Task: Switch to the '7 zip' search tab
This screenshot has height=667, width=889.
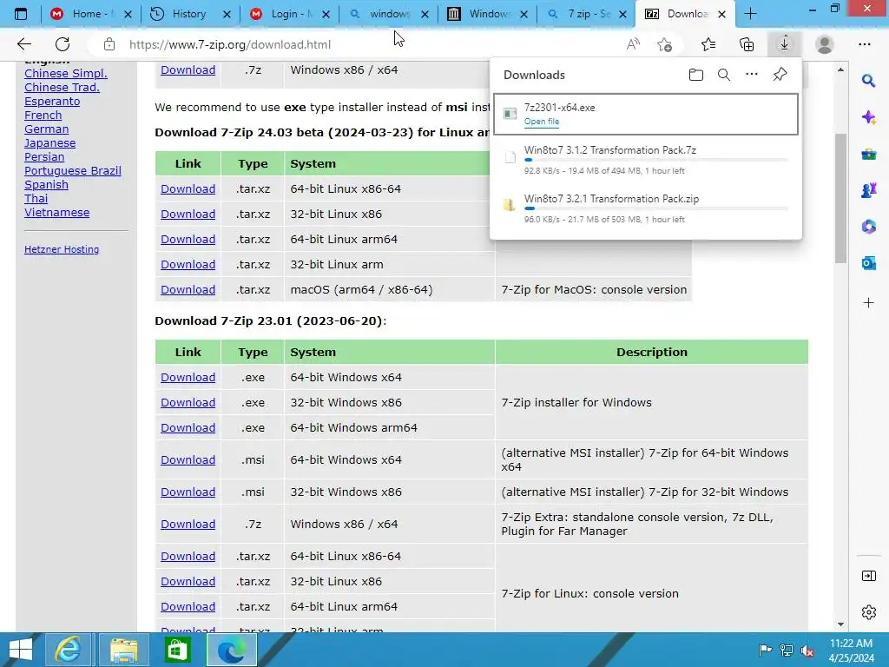Action: pos(587,14)
